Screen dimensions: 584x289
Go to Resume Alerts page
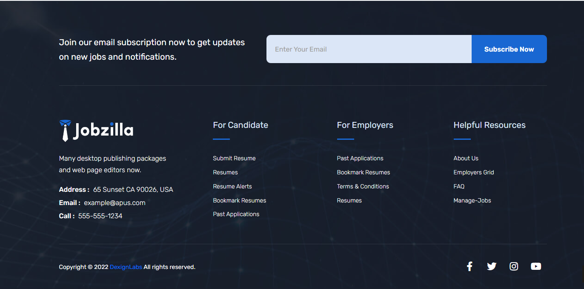click(232, 186)
